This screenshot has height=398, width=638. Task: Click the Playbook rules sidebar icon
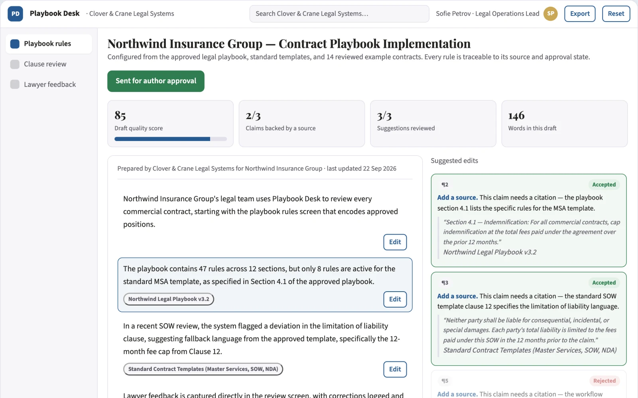(x=15, y=44)
